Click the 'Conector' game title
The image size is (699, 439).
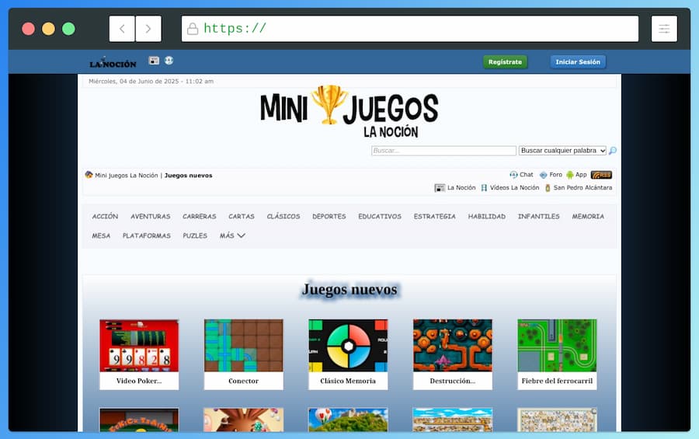243,381
